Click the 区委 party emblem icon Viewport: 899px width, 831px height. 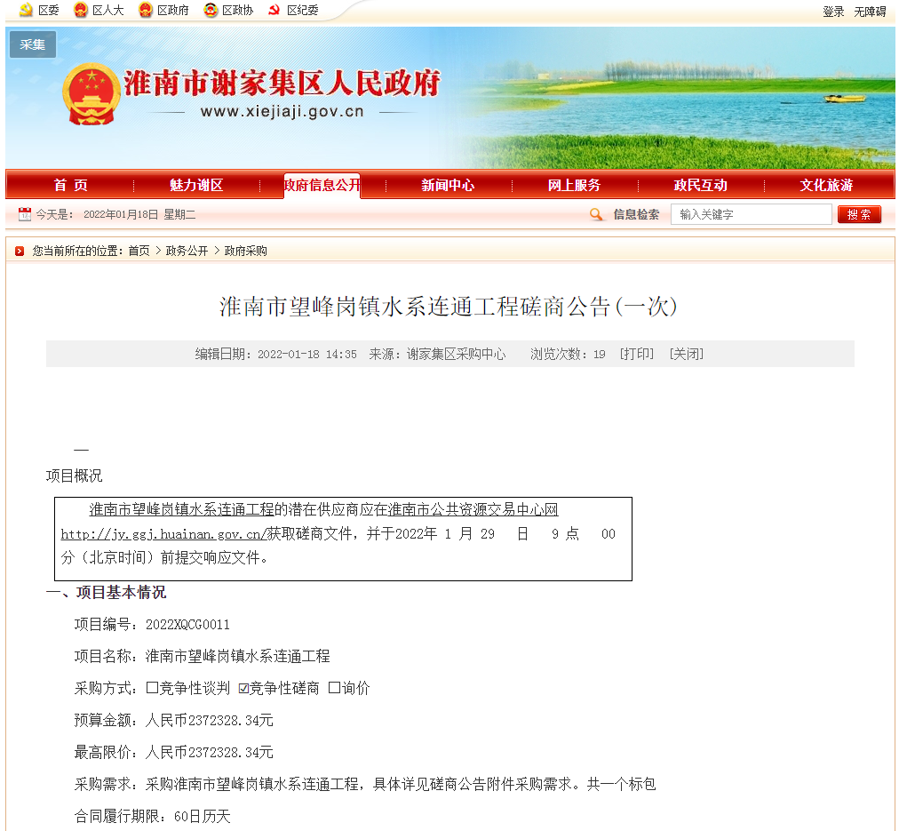[x=27, y=12]
